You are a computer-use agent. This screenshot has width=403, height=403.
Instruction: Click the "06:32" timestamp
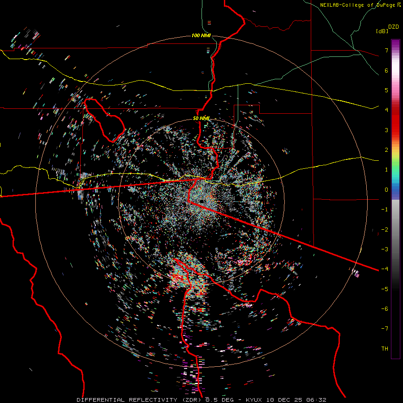317,400
